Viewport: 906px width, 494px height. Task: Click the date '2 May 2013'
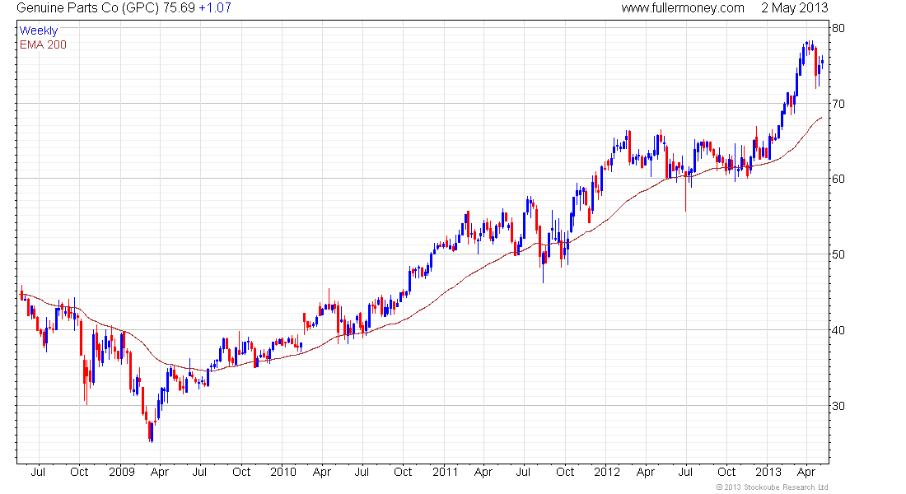tap(795, 8)
